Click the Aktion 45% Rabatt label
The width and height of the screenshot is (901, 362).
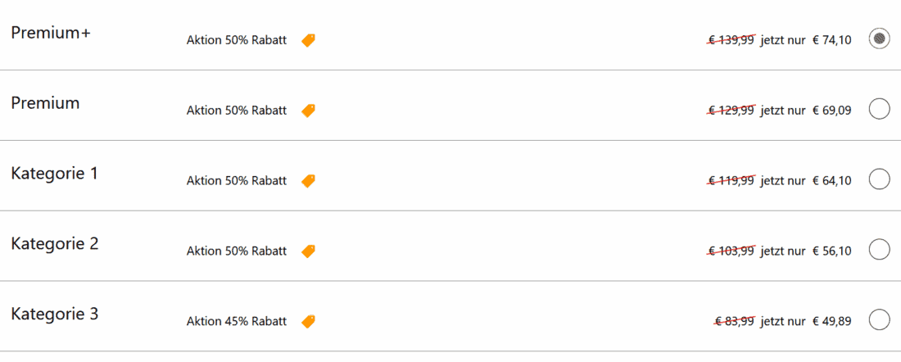point(237,322)
